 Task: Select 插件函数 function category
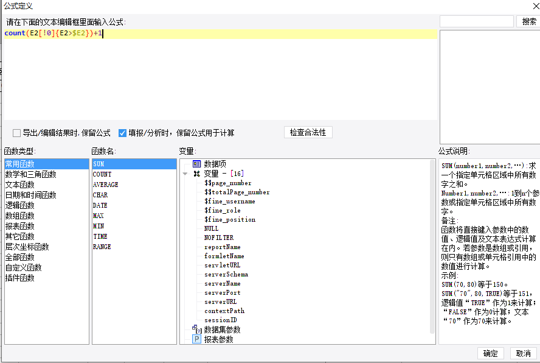coord(46,278)
